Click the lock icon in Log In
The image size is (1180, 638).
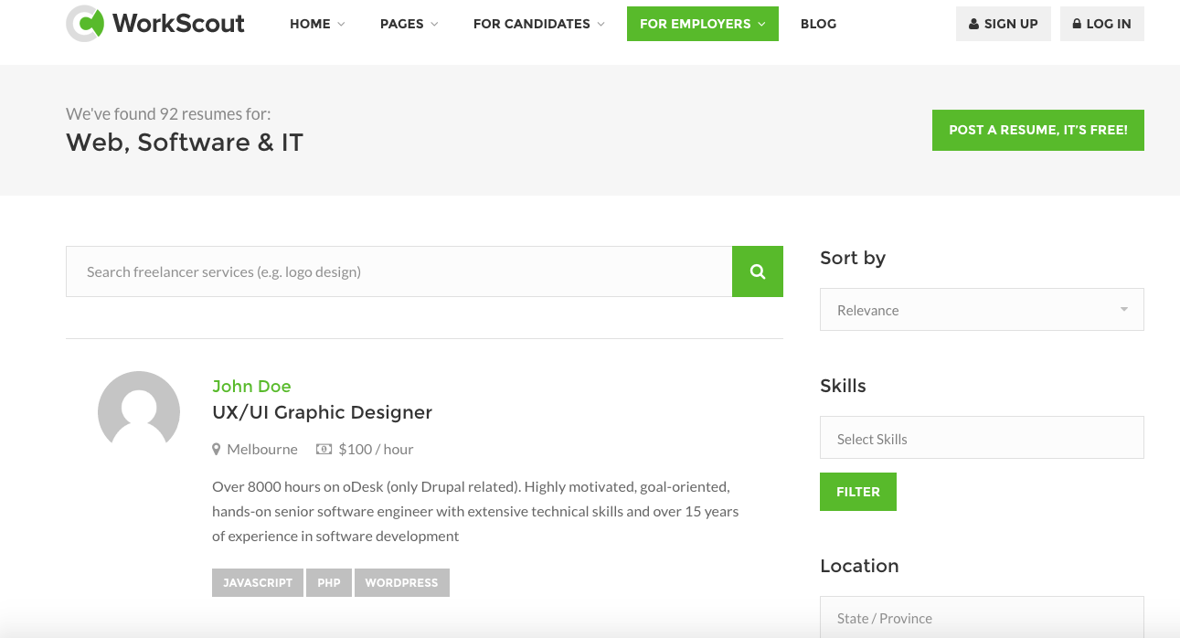click(x=1077, y=24)
